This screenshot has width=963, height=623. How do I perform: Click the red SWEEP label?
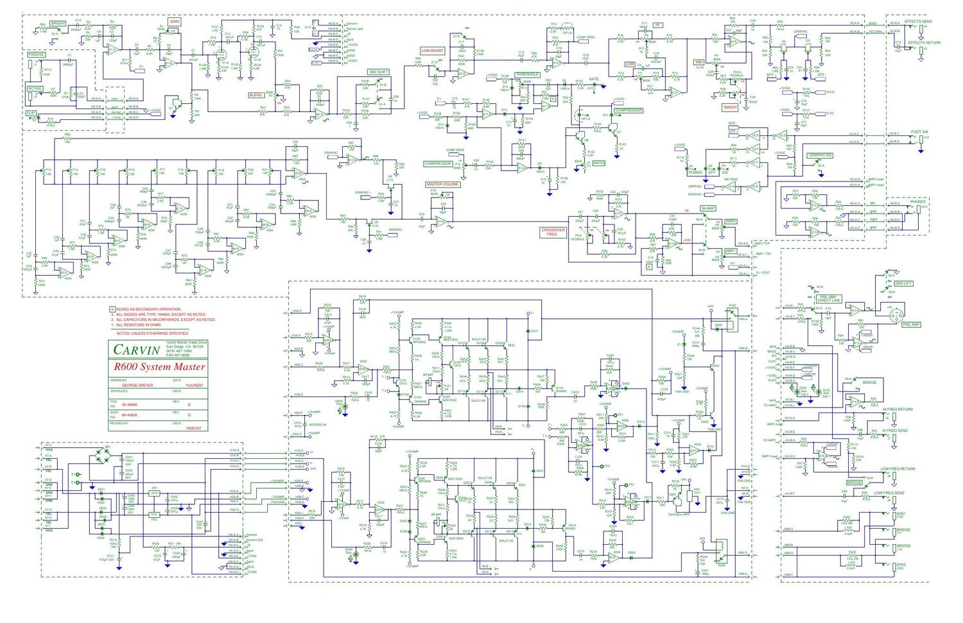click(731, 107)
